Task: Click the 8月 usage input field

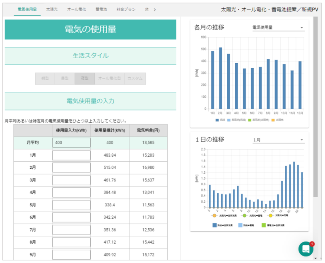Action: point(71,242)
